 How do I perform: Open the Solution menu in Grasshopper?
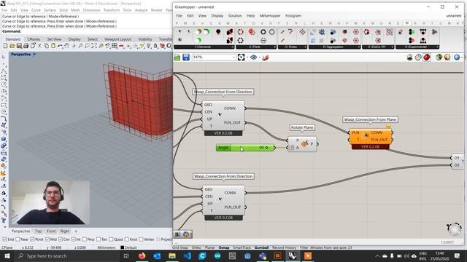click(235, 15)
